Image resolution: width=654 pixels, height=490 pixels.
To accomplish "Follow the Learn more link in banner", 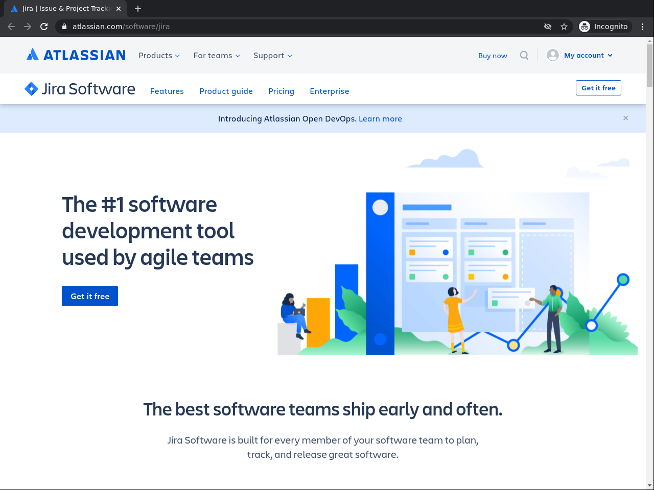I will click(380, 118).
